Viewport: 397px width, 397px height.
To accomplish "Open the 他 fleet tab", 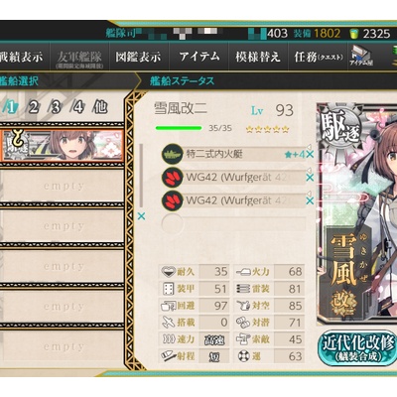I will tap(100, 108).
